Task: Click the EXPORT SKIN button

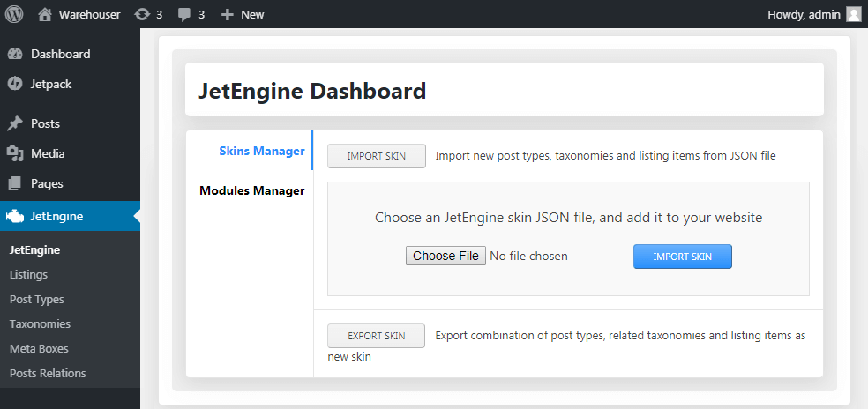Action: click(377, 335)
